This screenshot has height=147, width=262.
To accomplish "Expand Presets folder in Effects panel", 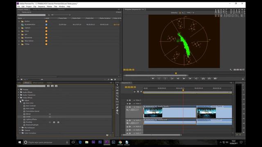I will click(x=18, y=89).
